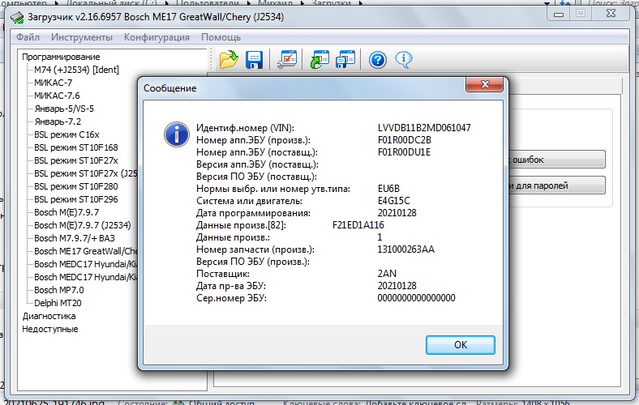
Task: Select BSL режим C16x item
Action: point(66,134)
